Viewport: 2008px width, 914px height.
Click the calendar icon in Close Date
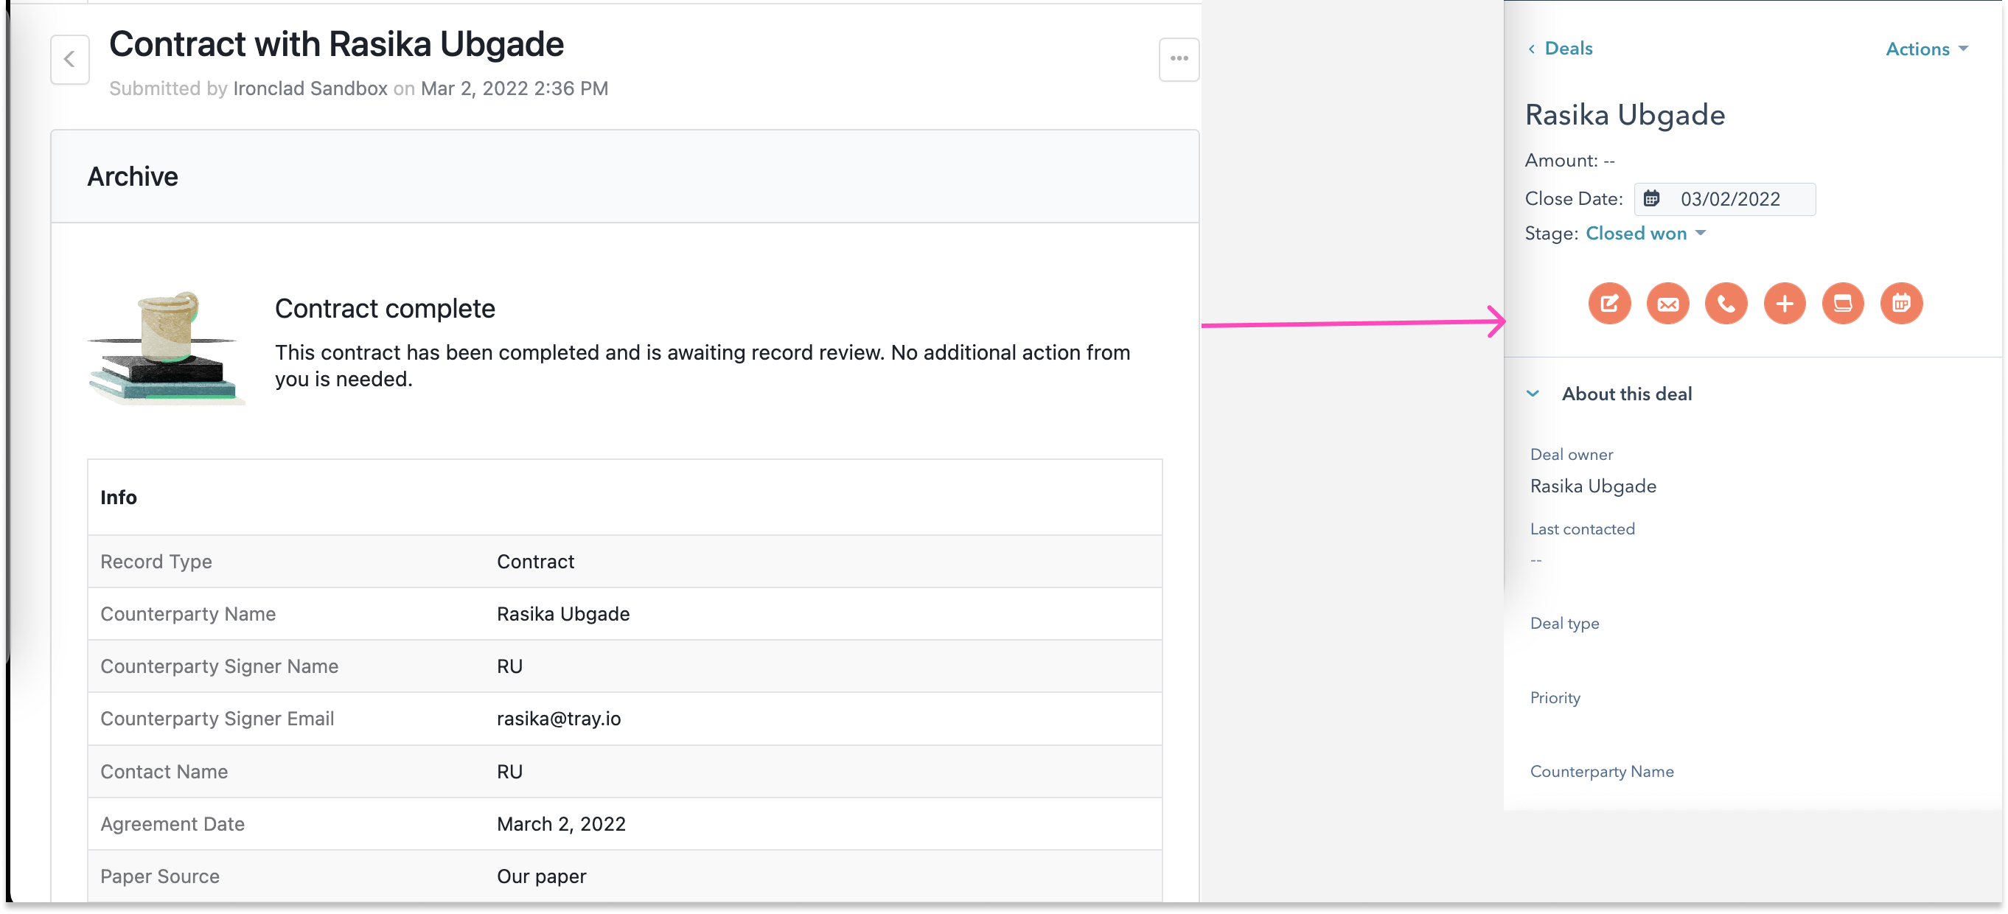tap(1652, 199)
